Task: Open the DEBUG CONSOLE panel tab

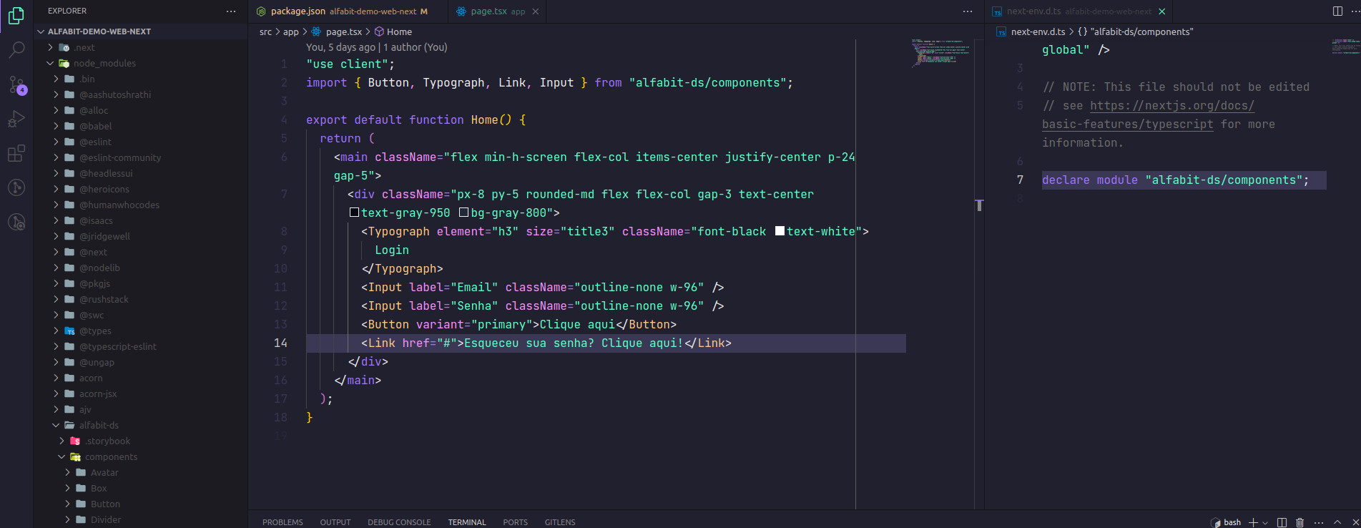Action: point(399,522)
